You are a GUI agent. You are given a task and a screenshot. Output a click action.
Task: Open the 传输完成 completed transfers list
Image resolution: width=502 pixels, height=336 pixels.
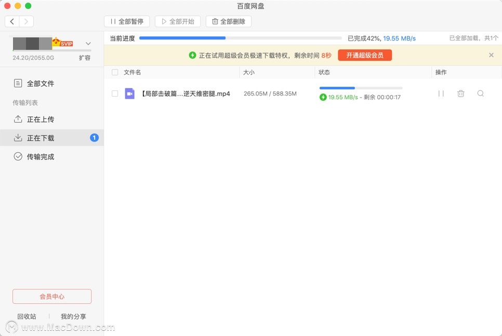52,156
